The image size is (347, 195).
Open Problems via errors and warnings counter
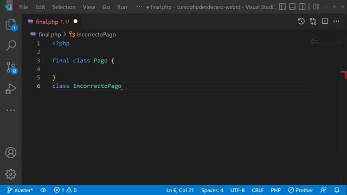click(x=65, y=190)
